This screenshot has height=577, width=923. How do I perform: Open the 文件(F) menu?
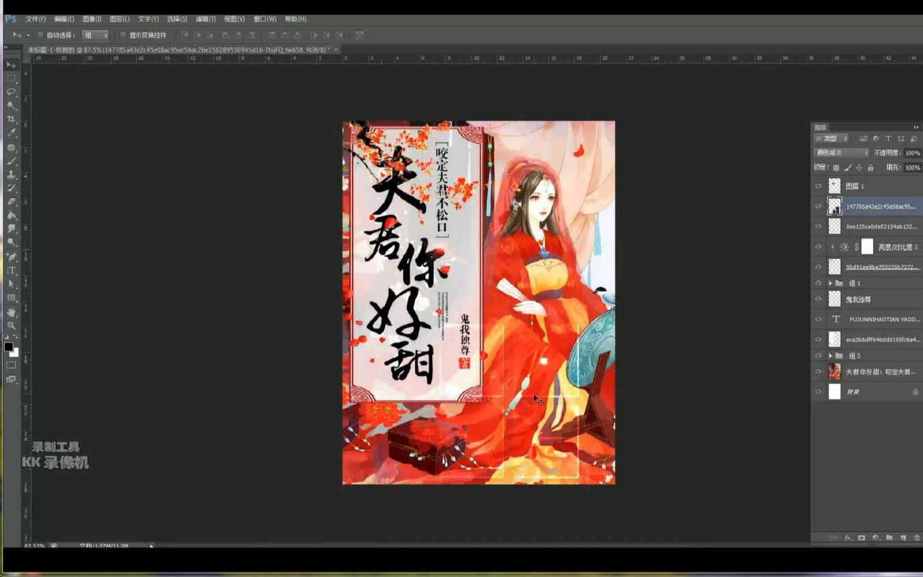(x=36, y=19)
